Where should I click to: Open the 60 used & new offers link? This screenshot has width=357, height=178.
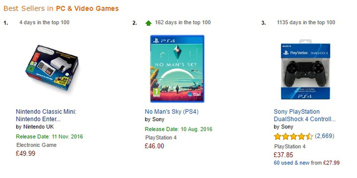tap(292, 163)
